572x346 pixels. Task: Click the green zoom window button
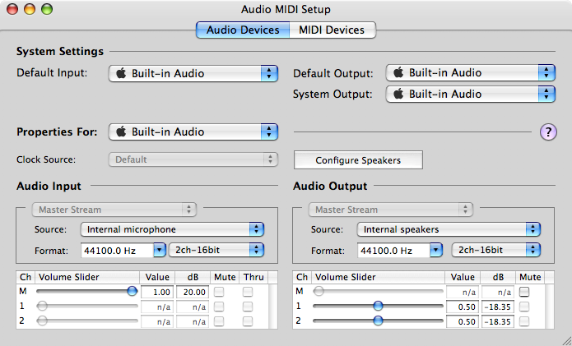pos(47,10)
